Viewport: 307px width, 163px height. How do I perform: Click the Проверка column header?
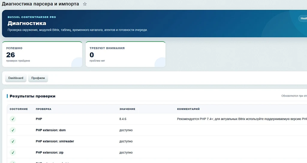pyautogui.click(x=43, y=109)
